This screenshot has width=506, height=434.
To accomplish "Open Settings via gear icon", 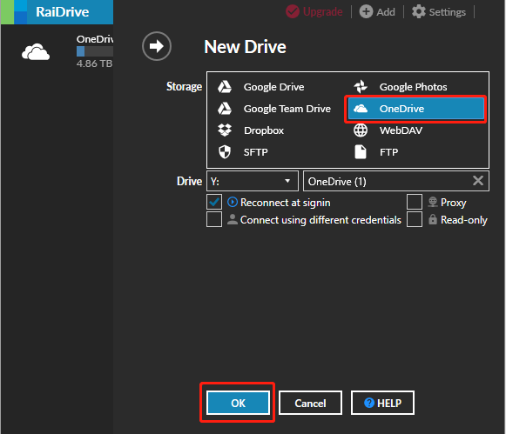I will click(419, 11).
